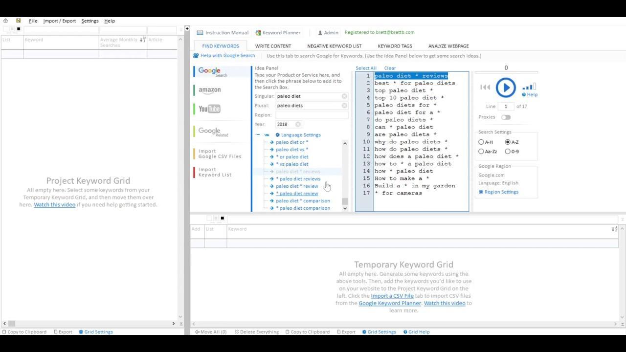
Task: Click the home icon in the menu bar
Action: [x=5, y=21]
